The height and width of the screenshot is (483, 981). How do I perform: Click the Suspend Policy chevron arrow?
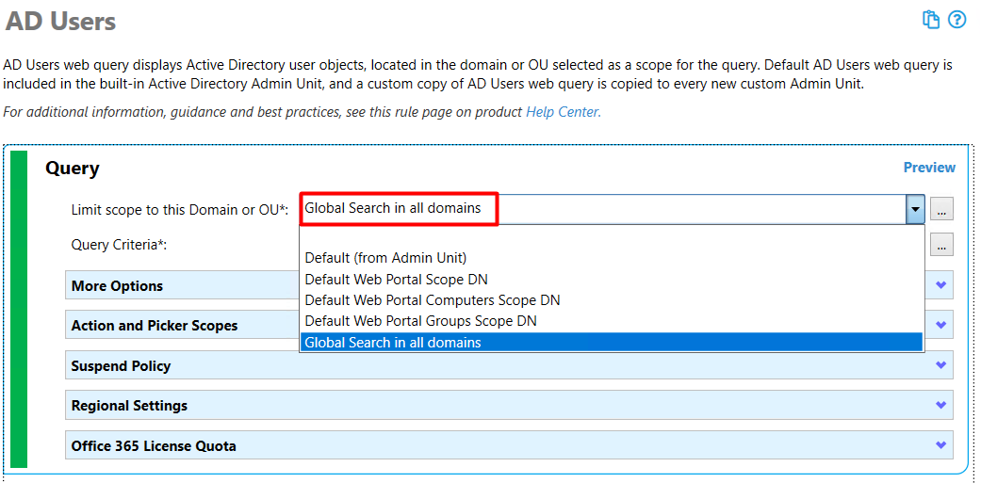click(940, 365)
